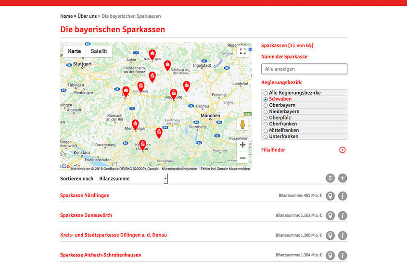The height and width of the screenshot is (270, 407).
Task: Click the map marker at Ulm
Action: coord(126,92)
